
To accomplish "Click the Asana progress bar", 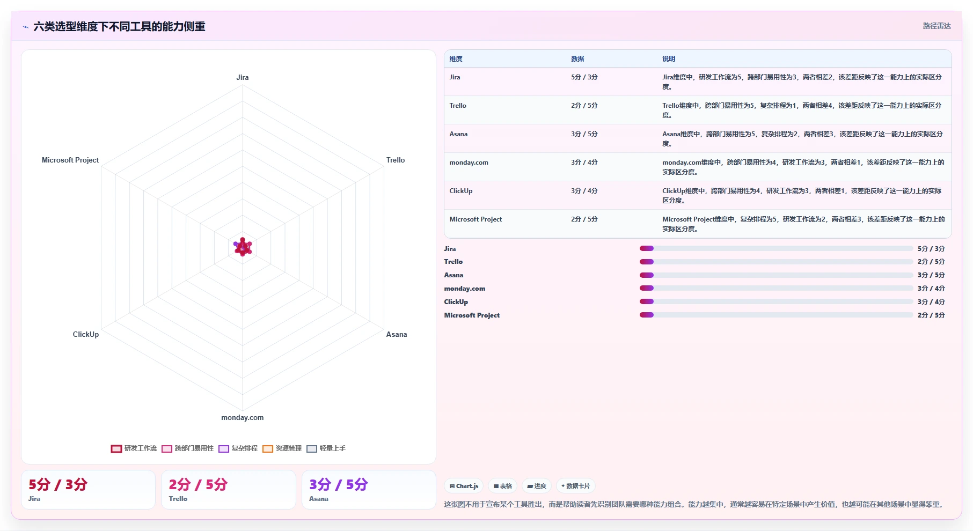I will pyautogui.click(x=776, y=275).
